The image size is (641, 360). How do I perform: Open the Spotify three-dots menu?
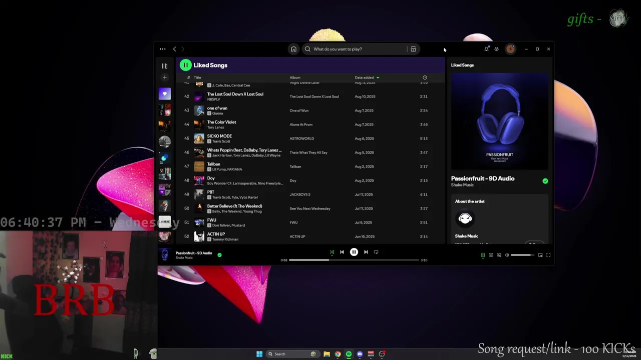[163, 49]
